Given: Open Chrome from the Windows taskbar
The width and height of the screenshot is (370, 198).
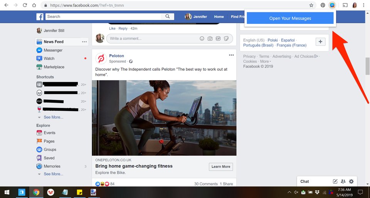Looking at the screenshot, I should pyautogui.click(x=36, y=192).
